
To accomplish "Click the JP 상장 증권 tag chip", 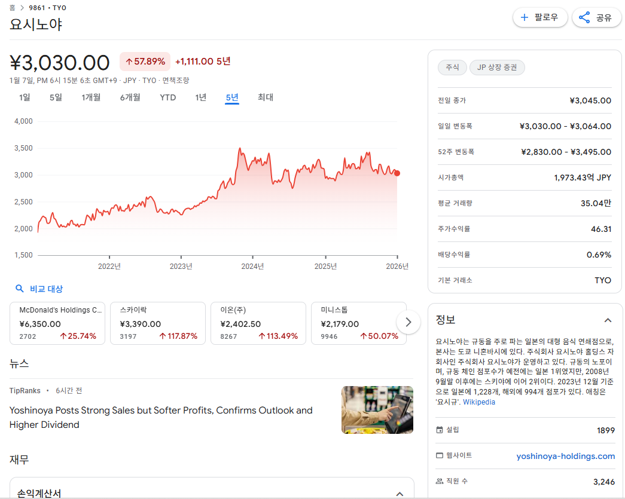I will click(497, 68).
